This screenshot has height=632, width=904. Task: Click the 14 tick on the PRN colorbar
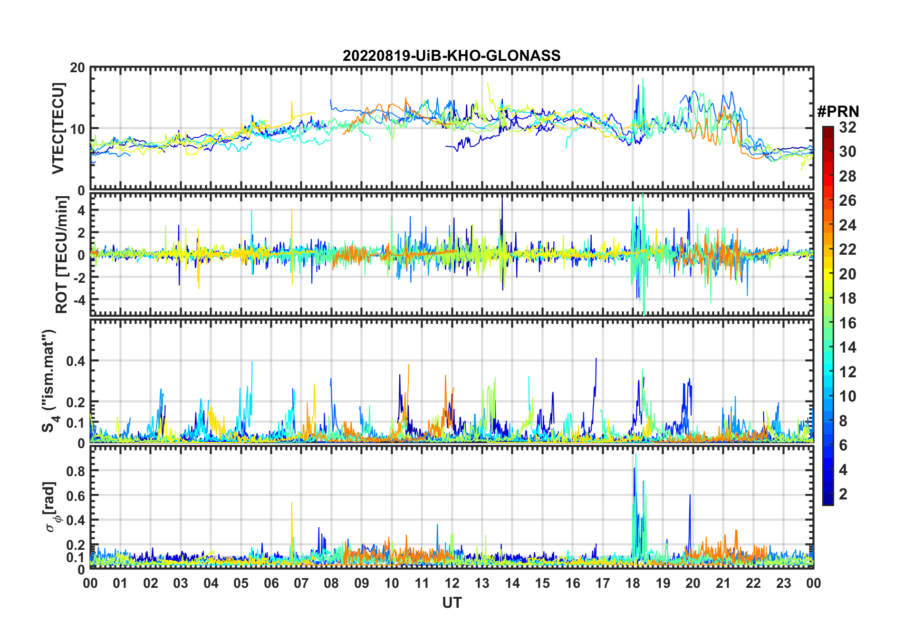(847, 347)
